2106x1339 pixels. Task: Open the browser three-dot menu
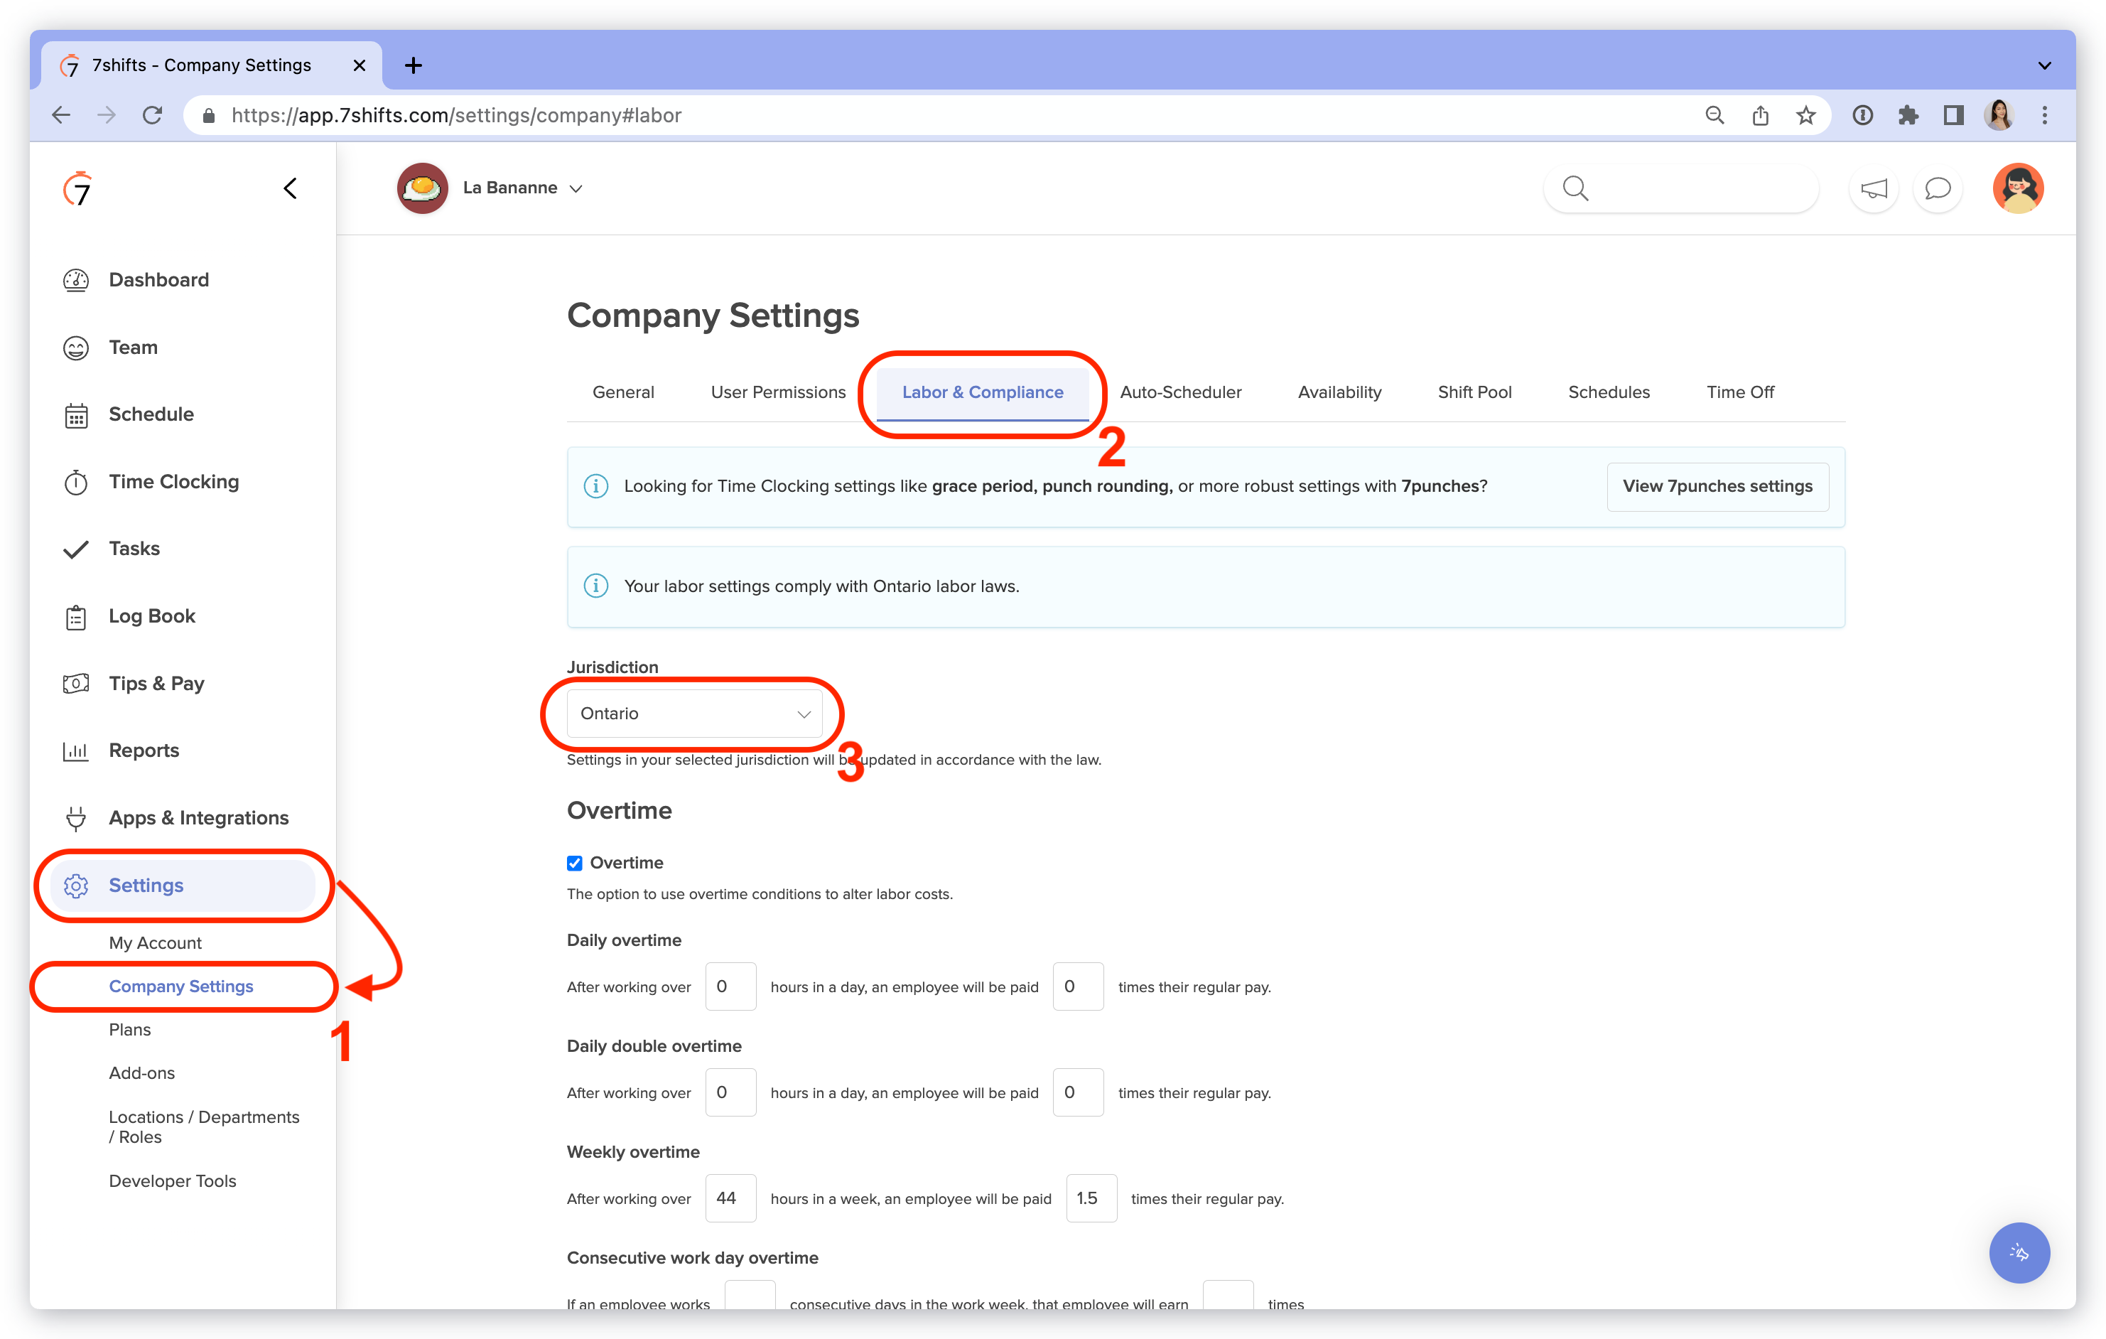[2045, 115]
